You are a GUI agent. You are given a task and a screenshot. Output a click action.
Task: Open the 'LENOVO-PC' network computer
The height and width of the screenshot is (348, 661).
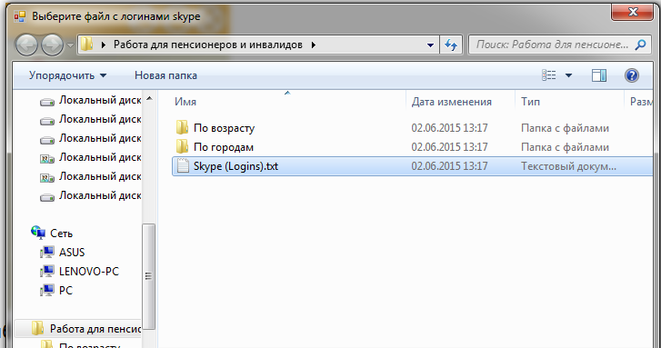(x=89, y=272)
